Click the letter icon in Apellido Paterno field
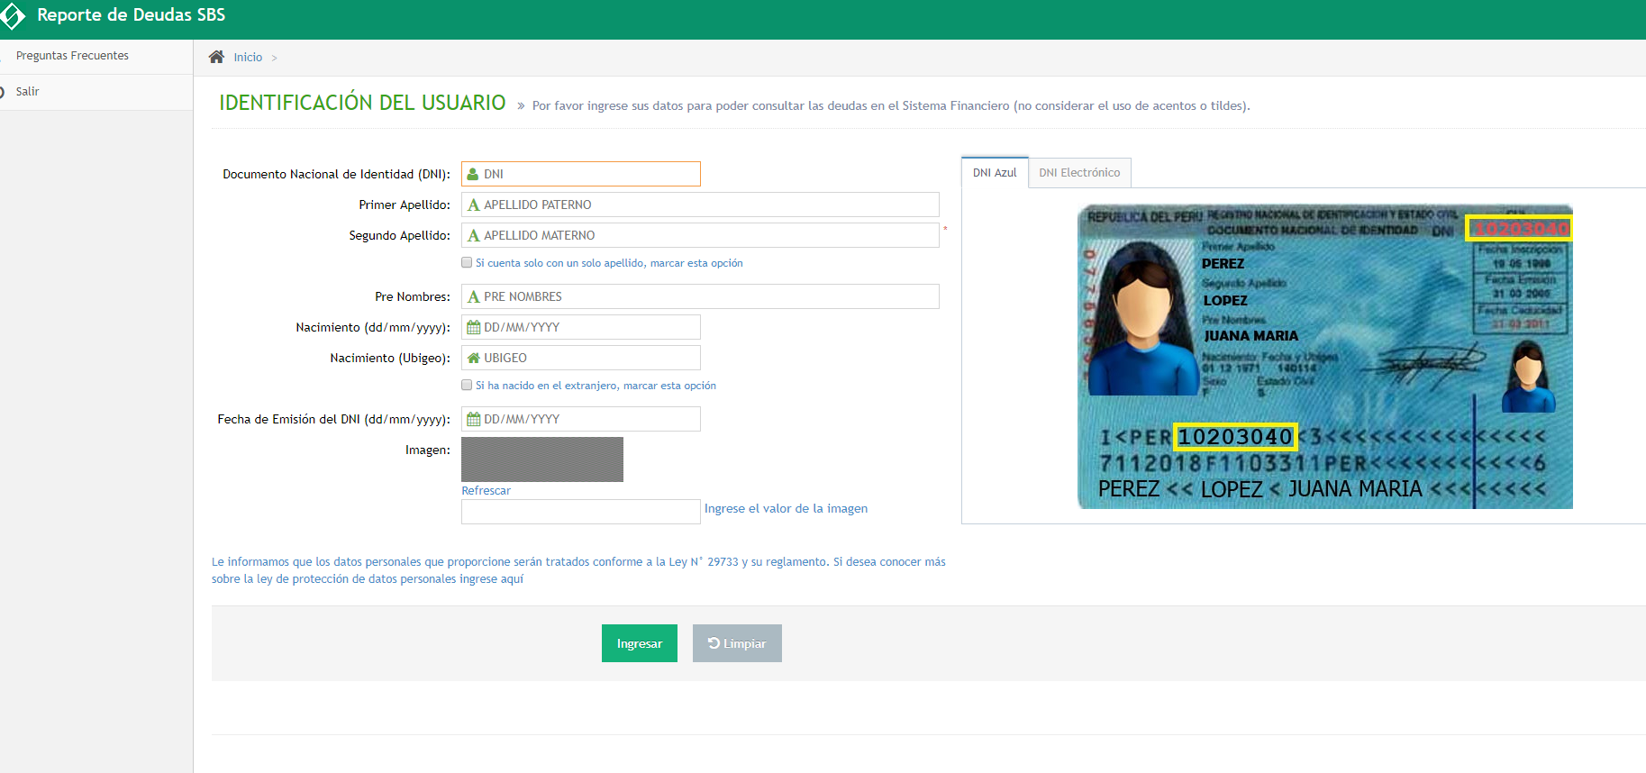 tap(473, 205)
